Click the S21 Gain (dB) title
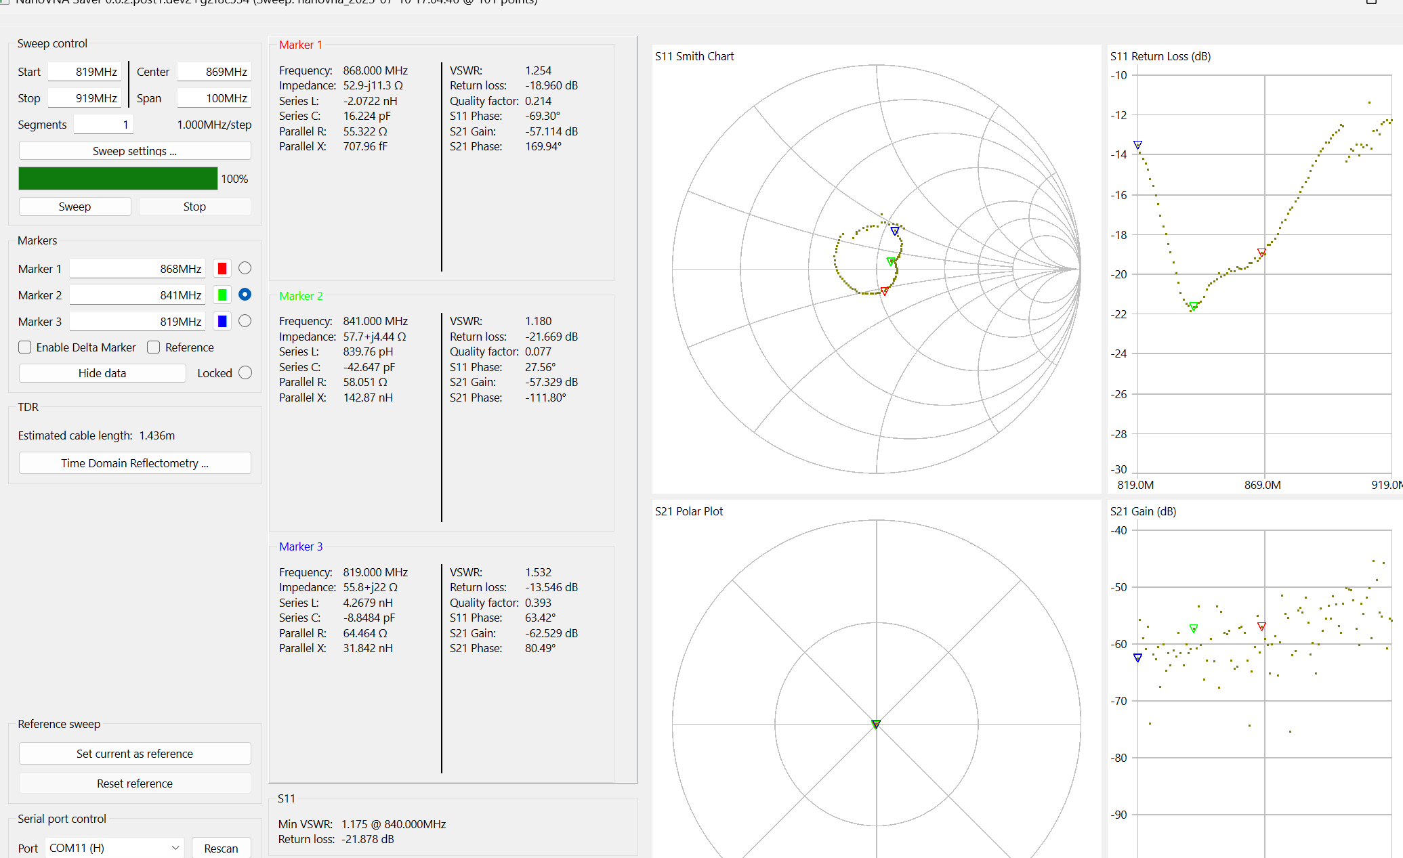Image resolution: width=1403 pixels, height=858 pixels. tap(1144, 511)
